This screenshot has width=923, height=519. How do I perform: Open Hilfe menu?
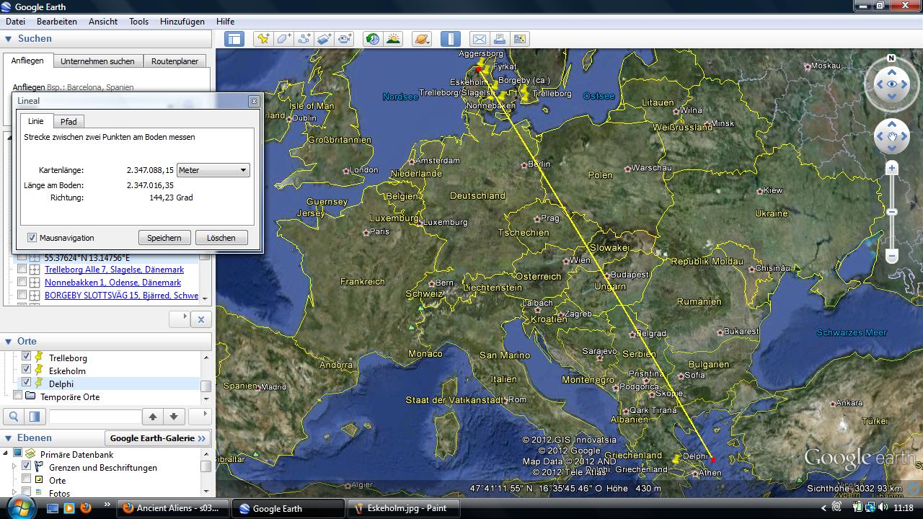(225, 22)
